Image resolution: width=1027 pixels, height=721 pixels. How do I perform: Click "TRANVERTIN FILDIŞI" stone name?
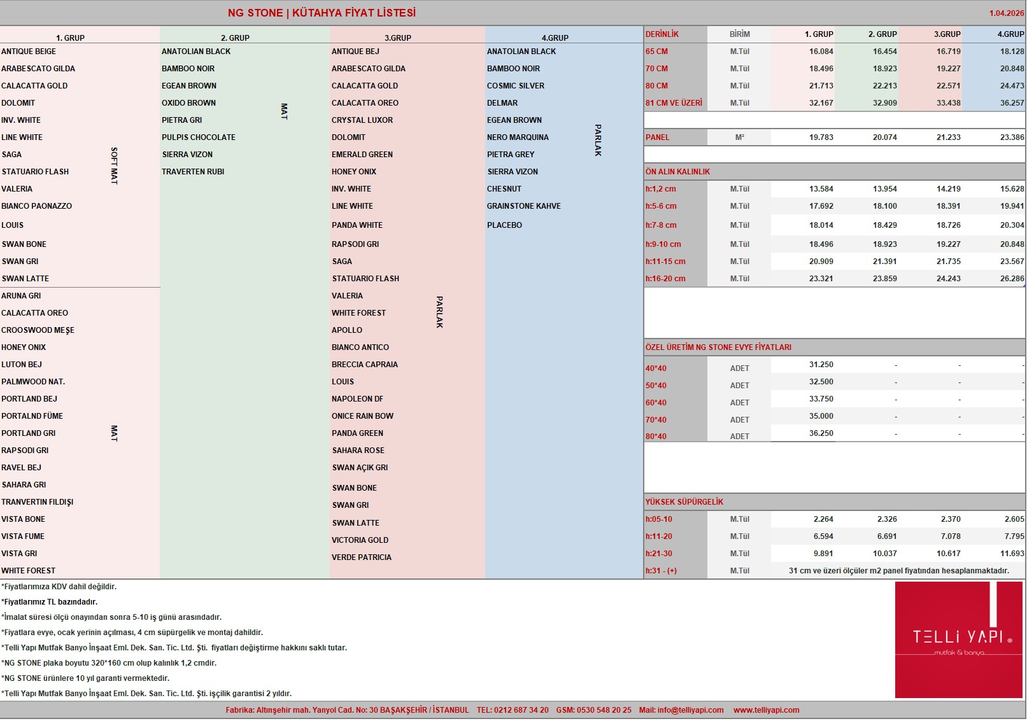[38, 502]
